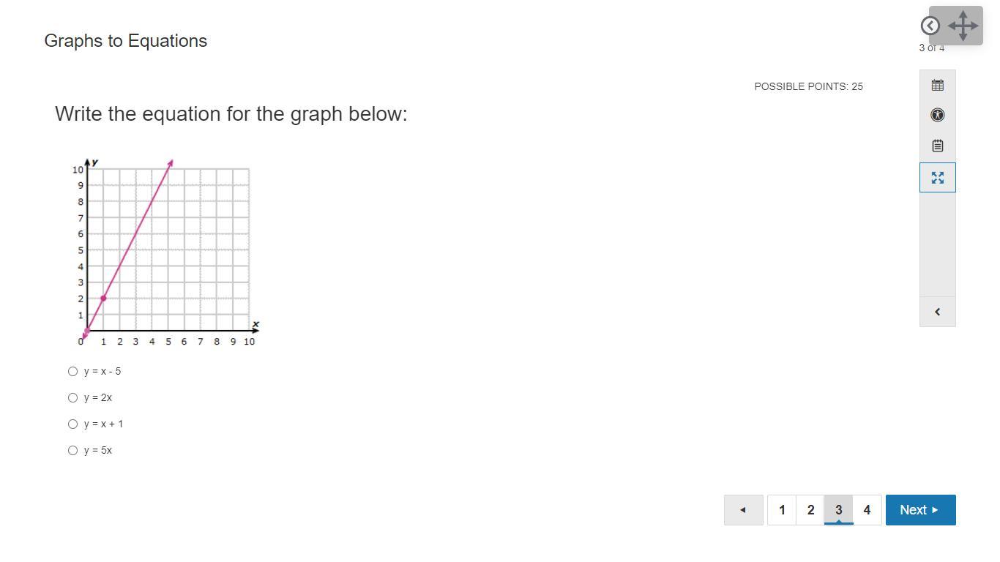Open the notepad tool icon
The image size is (1000, 562).
[x=937, y=146]
